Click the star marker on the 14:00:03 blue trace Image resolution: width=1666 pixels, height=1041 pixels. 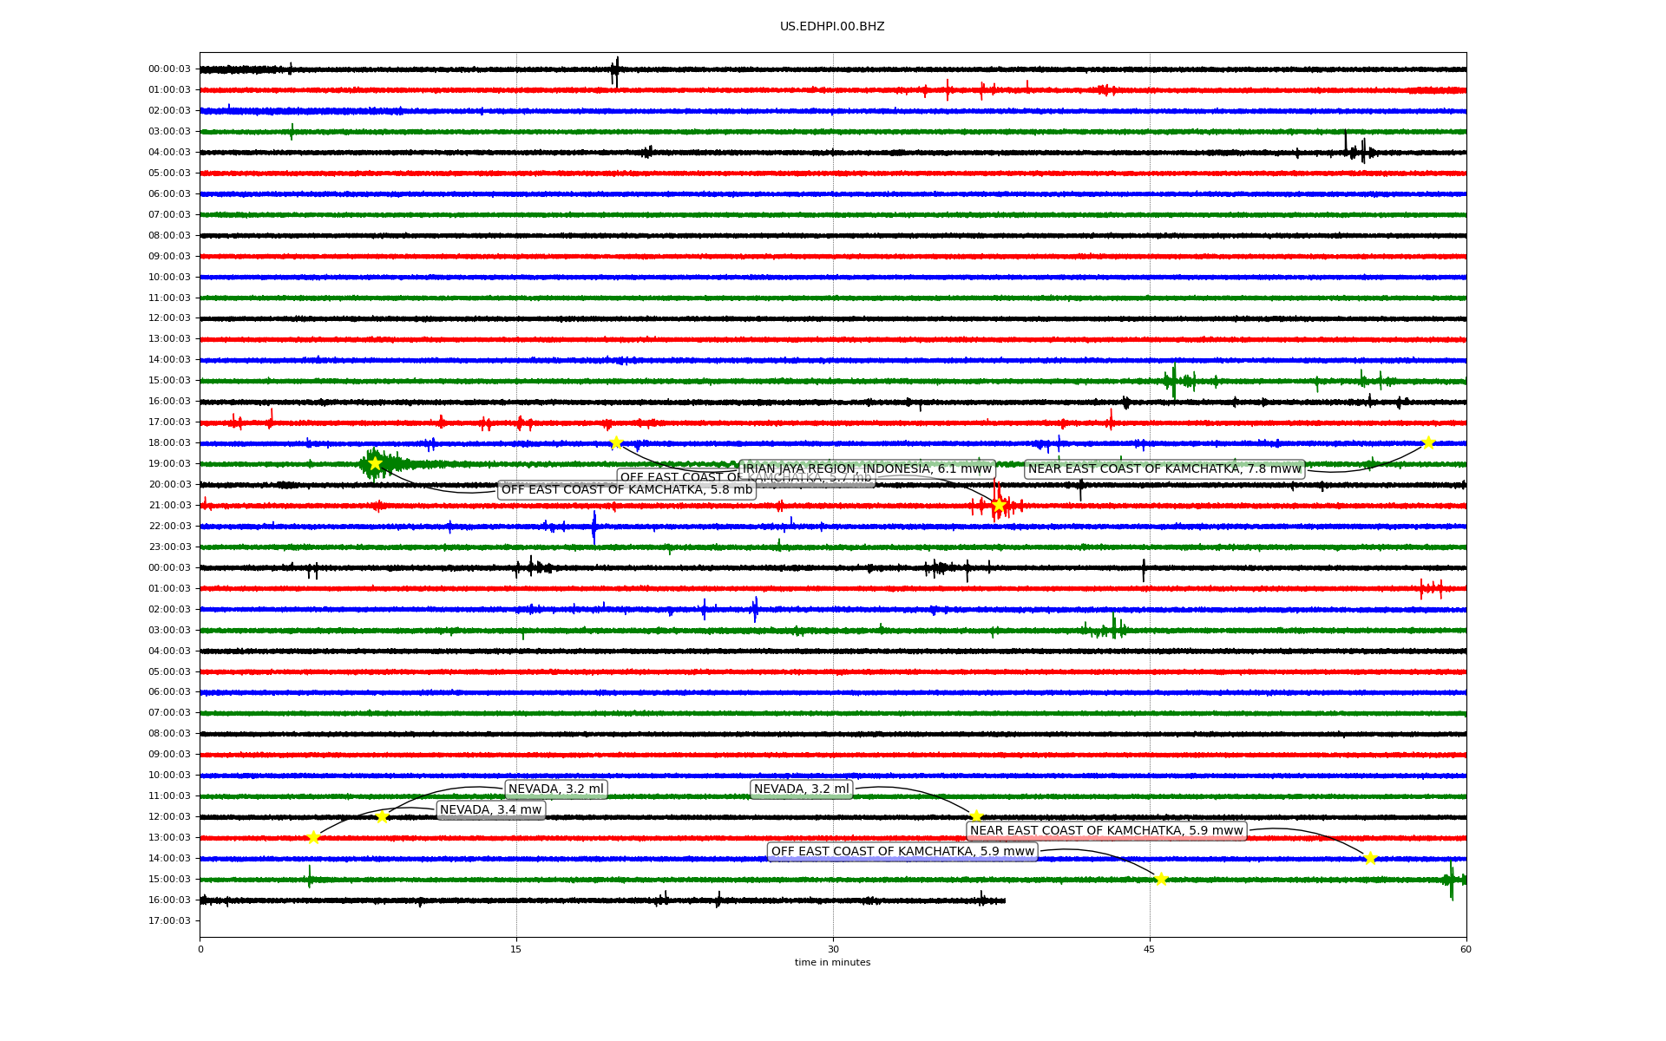1370,859
